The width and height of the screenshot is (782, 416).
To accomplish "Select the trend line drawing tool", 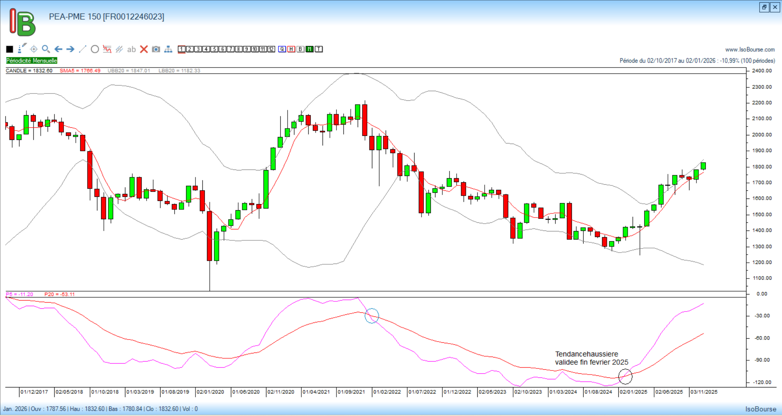I will pyautogui.click(x=82, y=49).
